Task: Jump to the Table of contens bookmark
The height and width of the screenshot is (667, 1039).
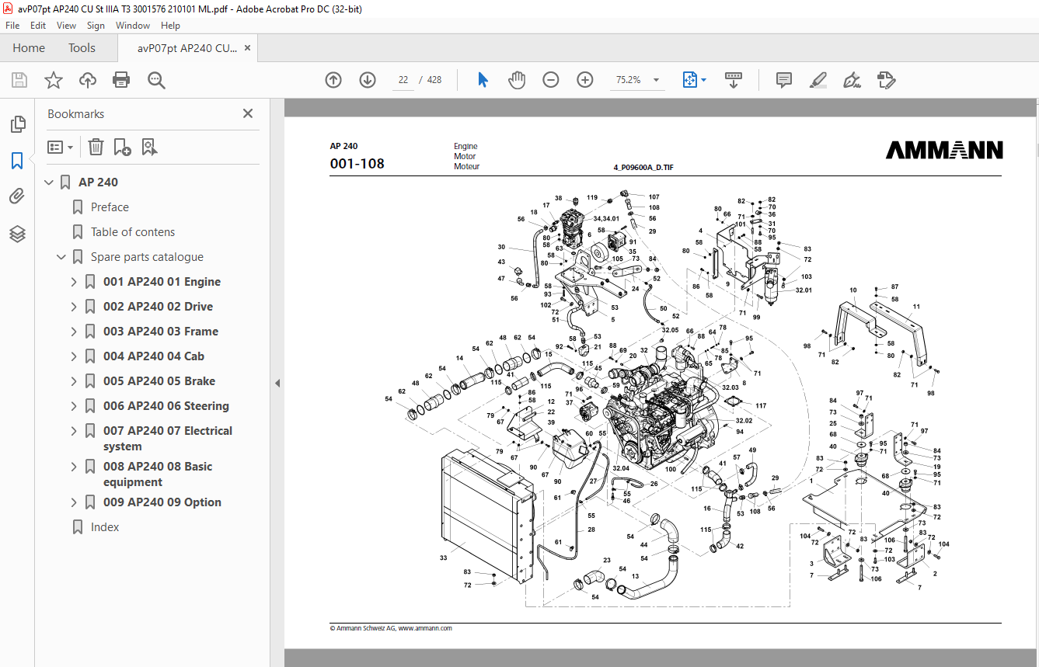Action: point(133,232)
